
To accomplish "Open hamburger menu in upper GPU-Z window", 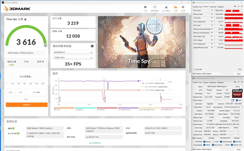I will point(242,6).
